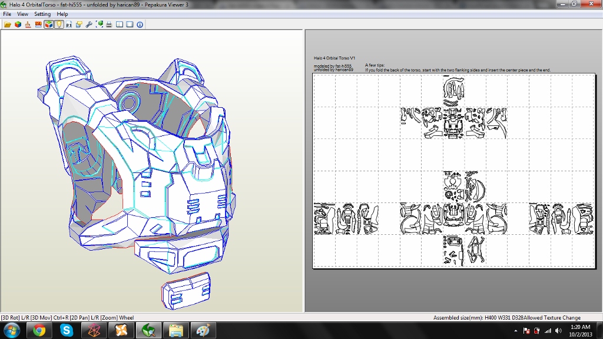Click the detached belt piece in 3D view
This screenshot has width=603, height=339.
pyautogui.click(x=186, y=291)
